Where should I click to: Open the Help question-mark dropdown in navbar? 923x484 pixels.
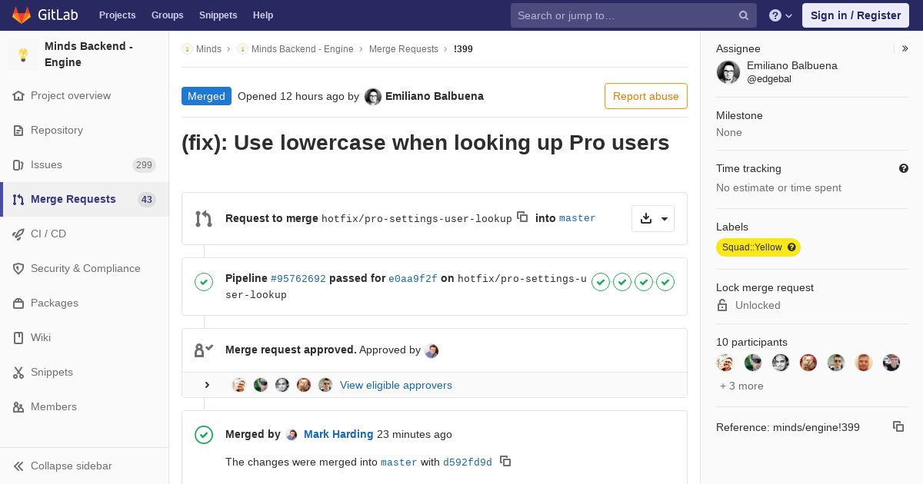[781, 15]
